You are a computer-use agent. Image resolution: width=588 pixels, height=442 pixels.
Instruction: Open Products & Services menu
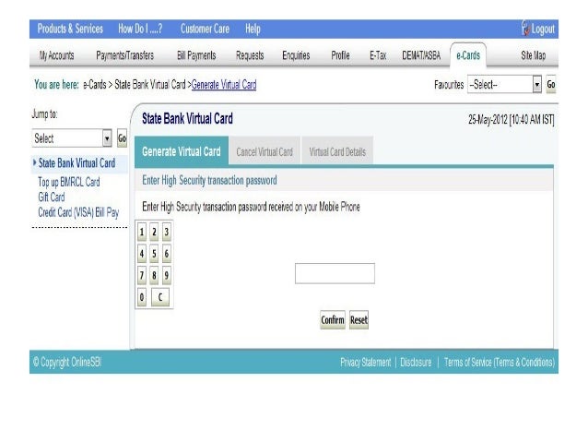coord(70,29)
